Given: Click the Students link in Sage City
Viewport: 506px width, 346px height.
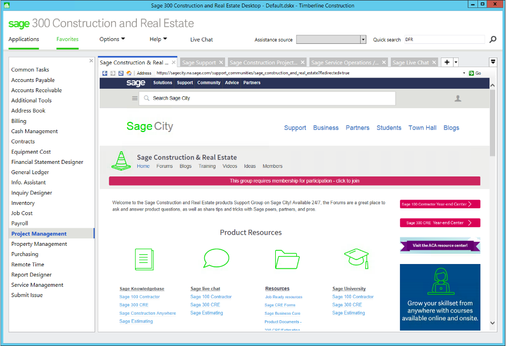Looking at the screenshot, I should tap(389, 127).
